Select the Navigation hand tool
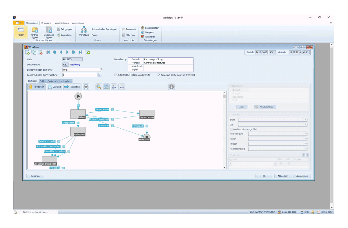Image resolution: width=348 pixels, height=228 pixels. pos(37,87)
